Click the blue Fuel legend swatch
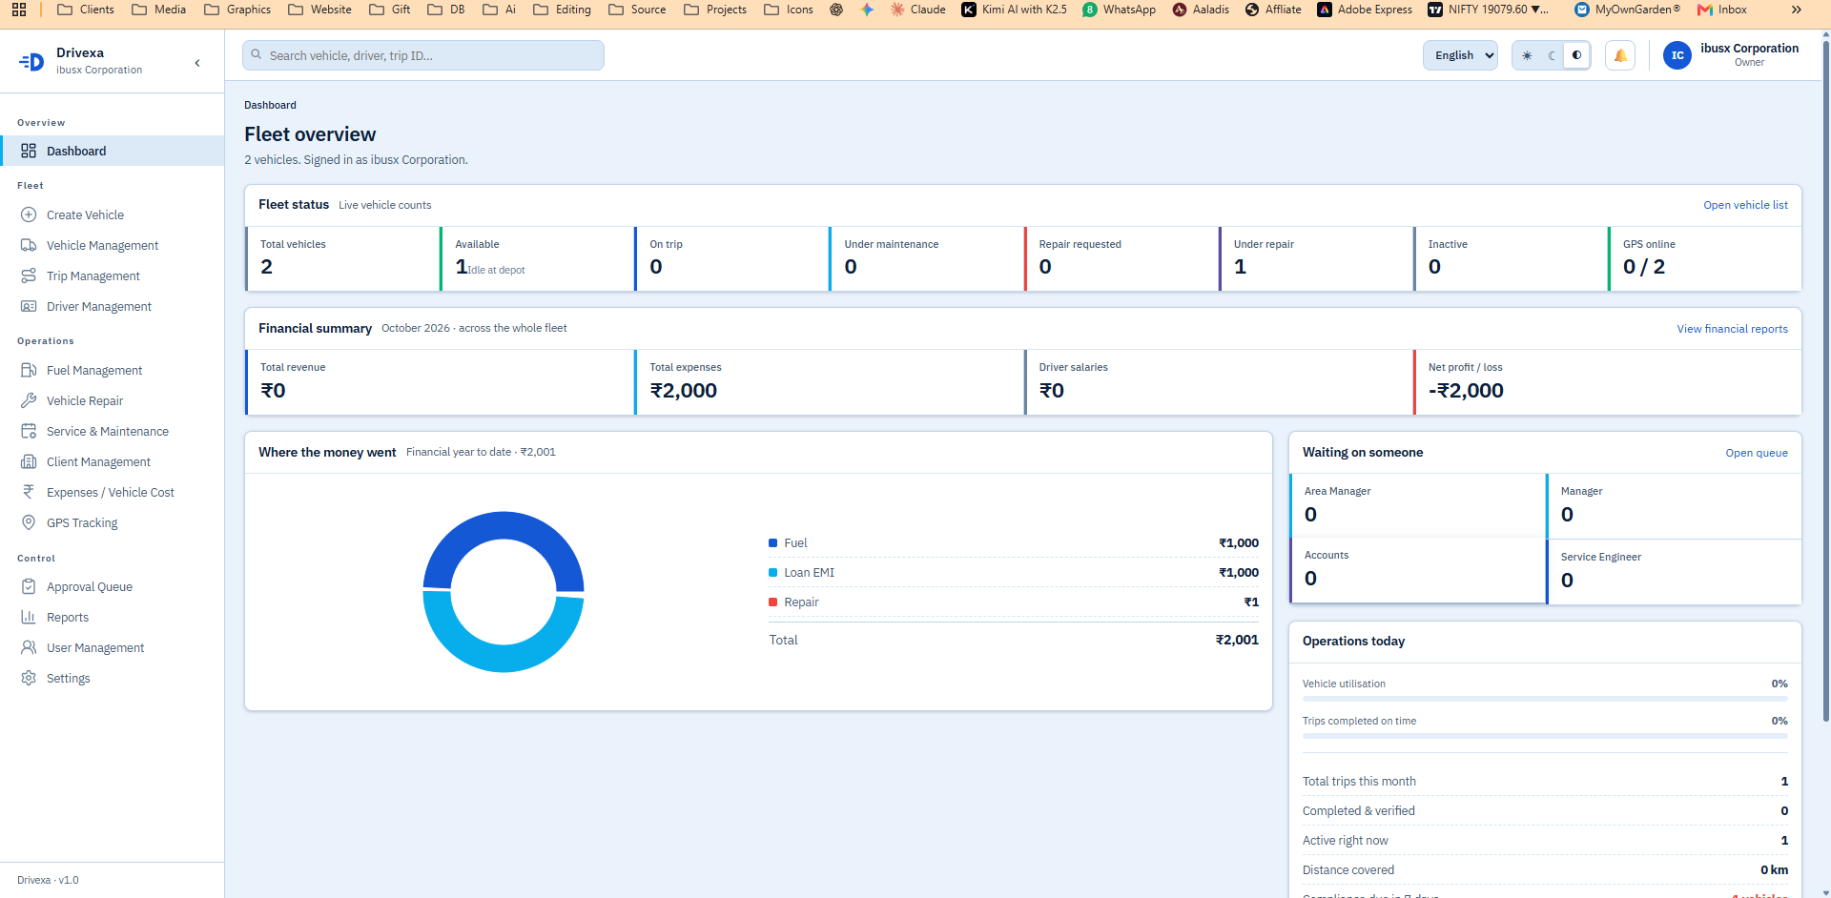Image resolution: width=1831 pixels, height=898 pixels. coord(773,543)
